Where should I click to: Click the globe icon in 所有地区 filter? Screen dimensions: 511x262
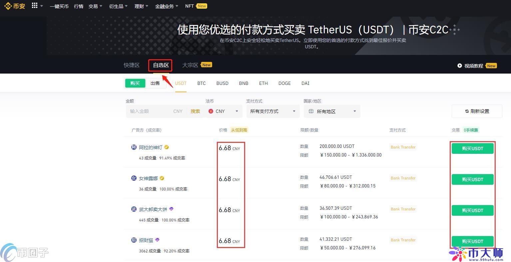311,111
